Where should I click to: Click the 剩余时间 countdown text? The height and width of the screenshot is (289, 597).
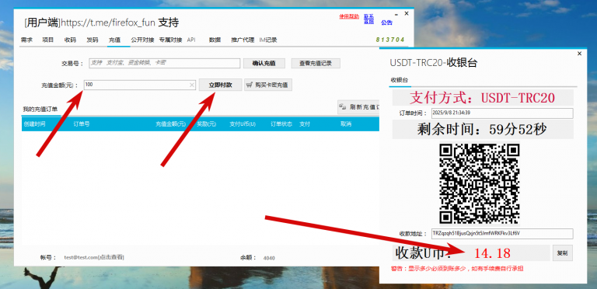482,130
